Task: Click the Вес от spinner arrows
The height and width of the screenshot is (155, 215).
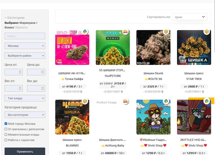Action: pos(20,88)
